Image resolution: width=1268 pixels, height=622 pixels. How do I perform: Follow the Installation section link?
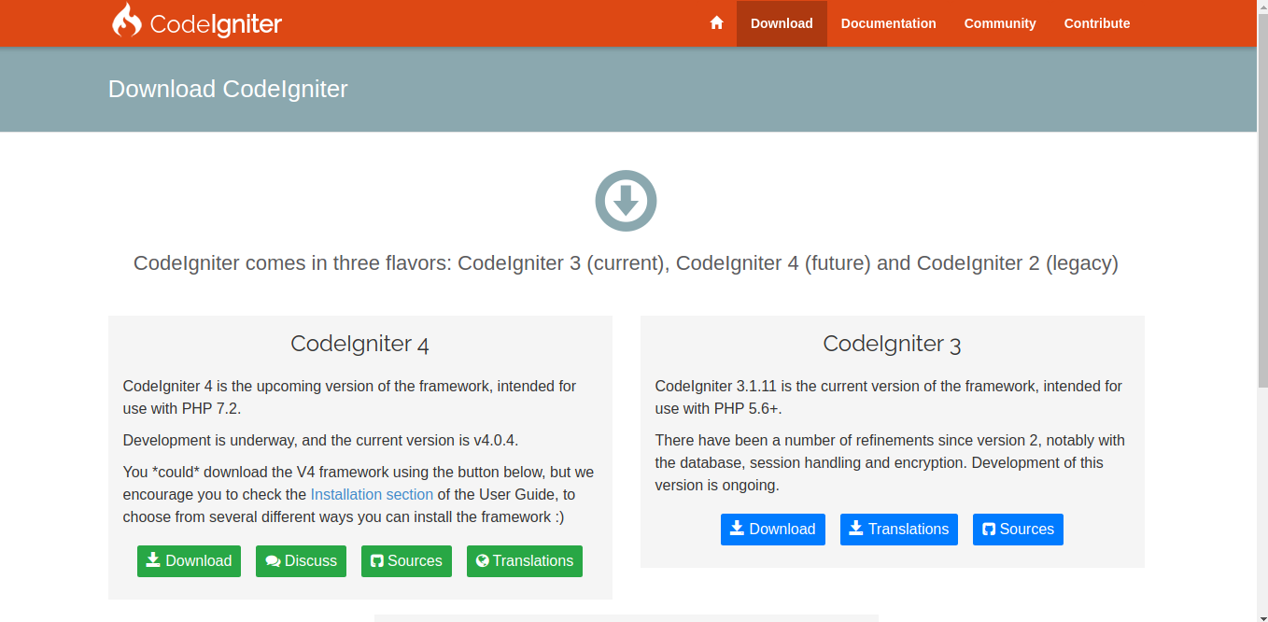[x=372, y=494]
